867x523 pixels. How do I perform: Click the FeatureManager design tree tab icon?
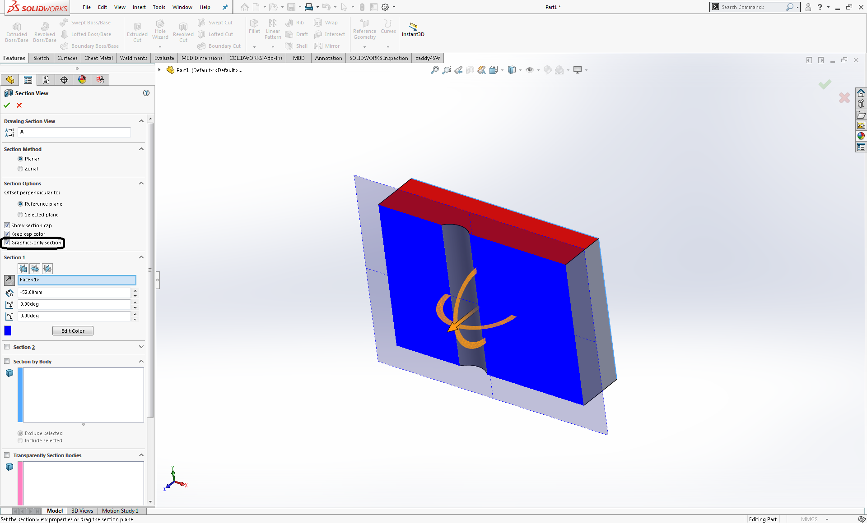pyautogui.click(x=10, y=80)
